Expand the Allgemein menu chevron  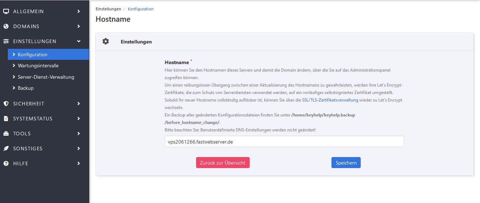(79, 11)
